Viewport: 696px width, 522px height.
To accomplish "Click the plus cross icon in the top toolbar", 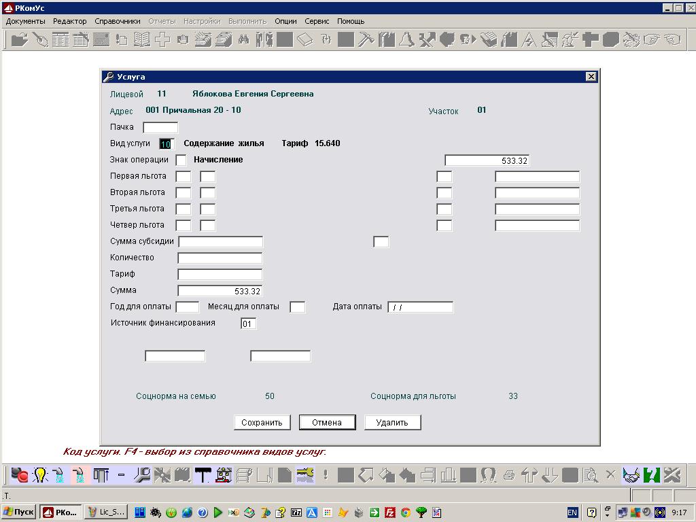I will [x=162, y=39].
